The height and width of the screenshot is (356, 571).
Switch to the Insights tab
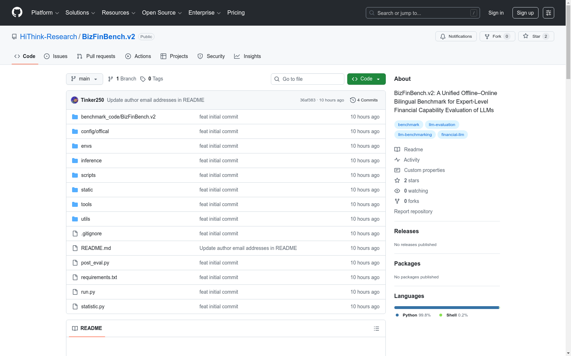248,56
